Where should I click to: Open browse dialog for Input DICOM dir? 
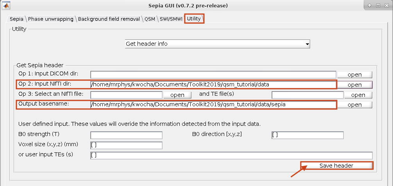(354, 75)
